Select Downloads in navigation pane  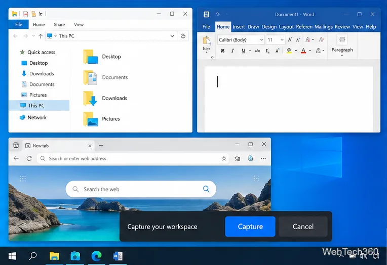tap(37, 74)
